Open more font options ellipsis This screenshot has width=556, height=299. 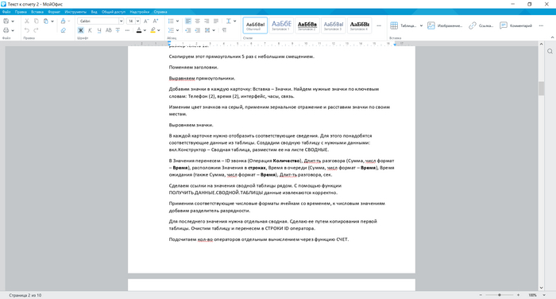point(127,30)
